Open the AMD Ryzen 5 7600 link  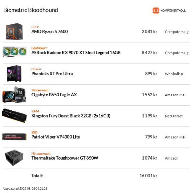50,32
